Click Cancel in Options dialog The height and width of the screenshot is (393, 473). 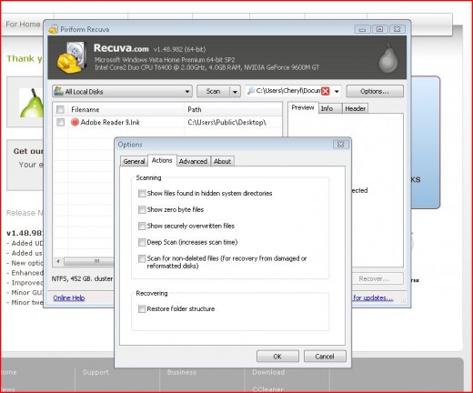coord(325,357)
